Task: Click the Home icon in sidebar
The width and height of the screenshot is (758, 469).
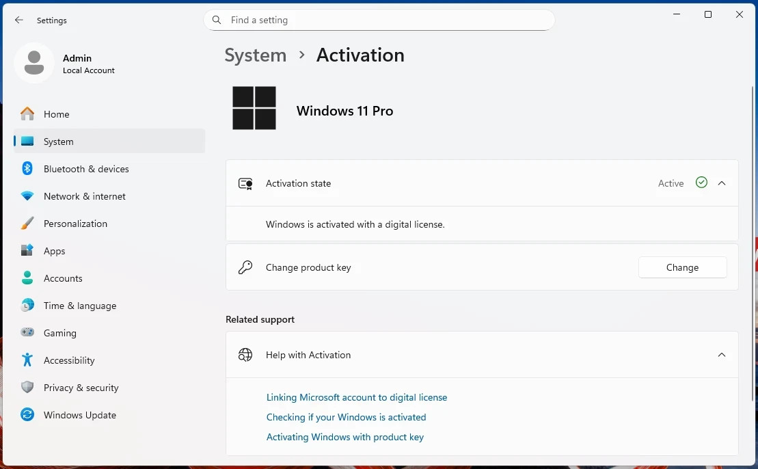Action: [x=27, y=114]
